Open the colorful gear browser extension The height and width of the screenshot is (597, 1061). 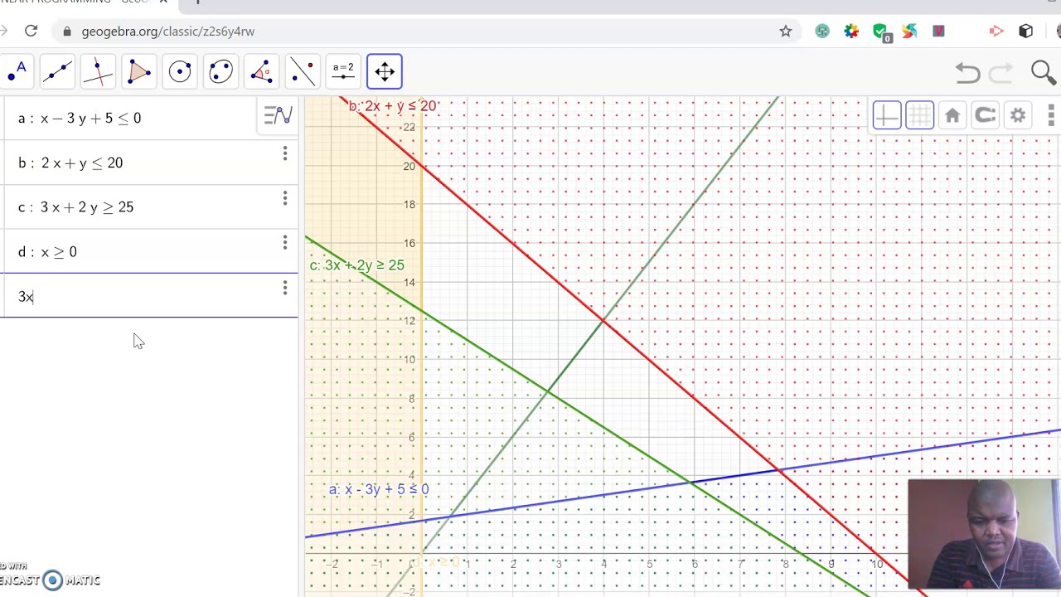coord(851,32)
